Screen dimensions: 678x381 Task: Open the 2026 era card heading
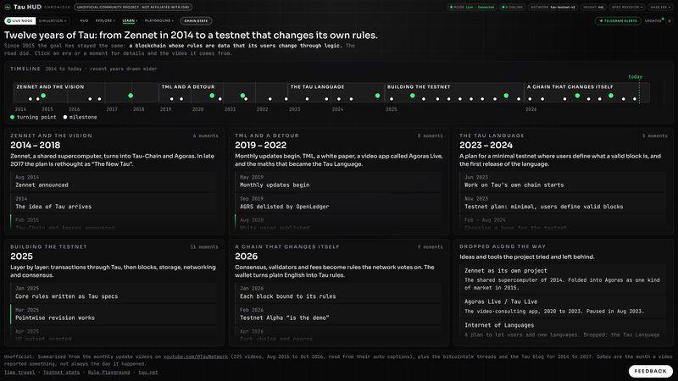(x=246, y=257)
